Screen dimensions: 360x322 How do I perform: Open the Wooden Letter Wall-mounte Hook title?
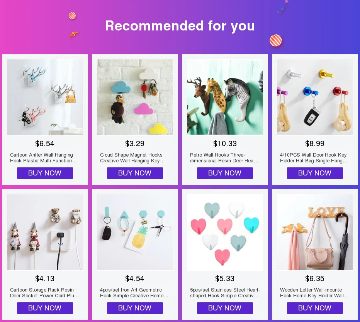pos(314,293)
